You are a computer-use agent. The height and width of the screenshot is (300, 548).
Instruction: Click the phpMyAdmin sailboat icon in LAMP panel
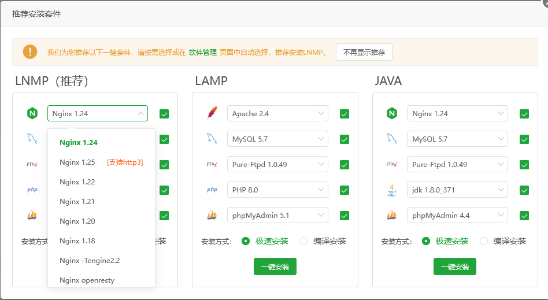point(212,214)
